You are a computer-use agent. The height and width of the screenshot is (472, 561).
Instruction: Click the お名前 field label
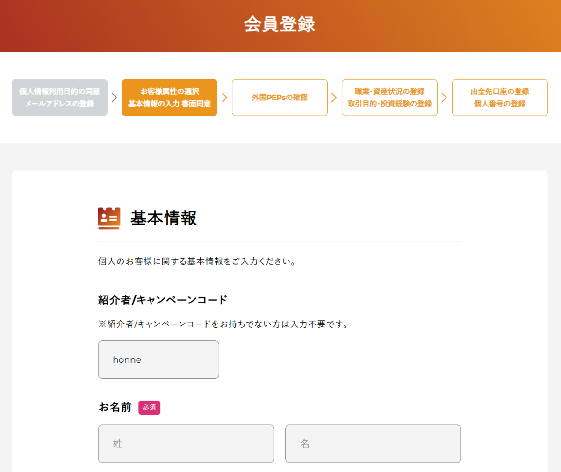(x=115, y=407)
